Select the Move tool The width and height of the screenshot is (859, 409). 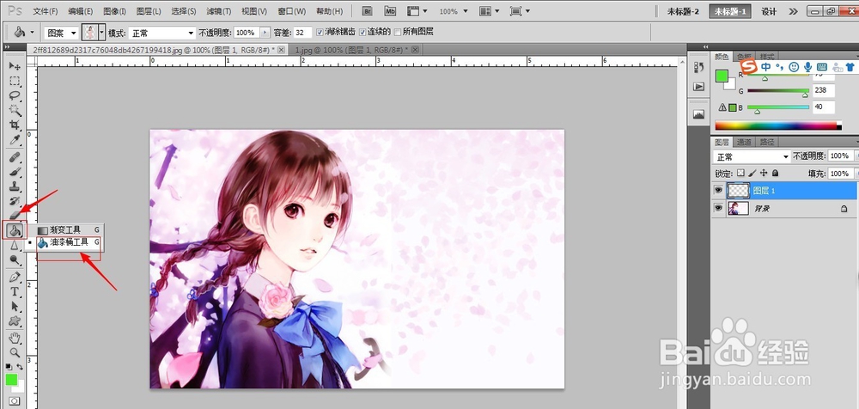pos(15,66)
